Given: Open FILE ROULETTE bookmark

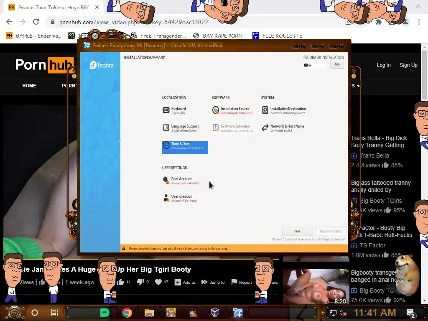Looking at the screenshot, I should [x=278, y=36].
